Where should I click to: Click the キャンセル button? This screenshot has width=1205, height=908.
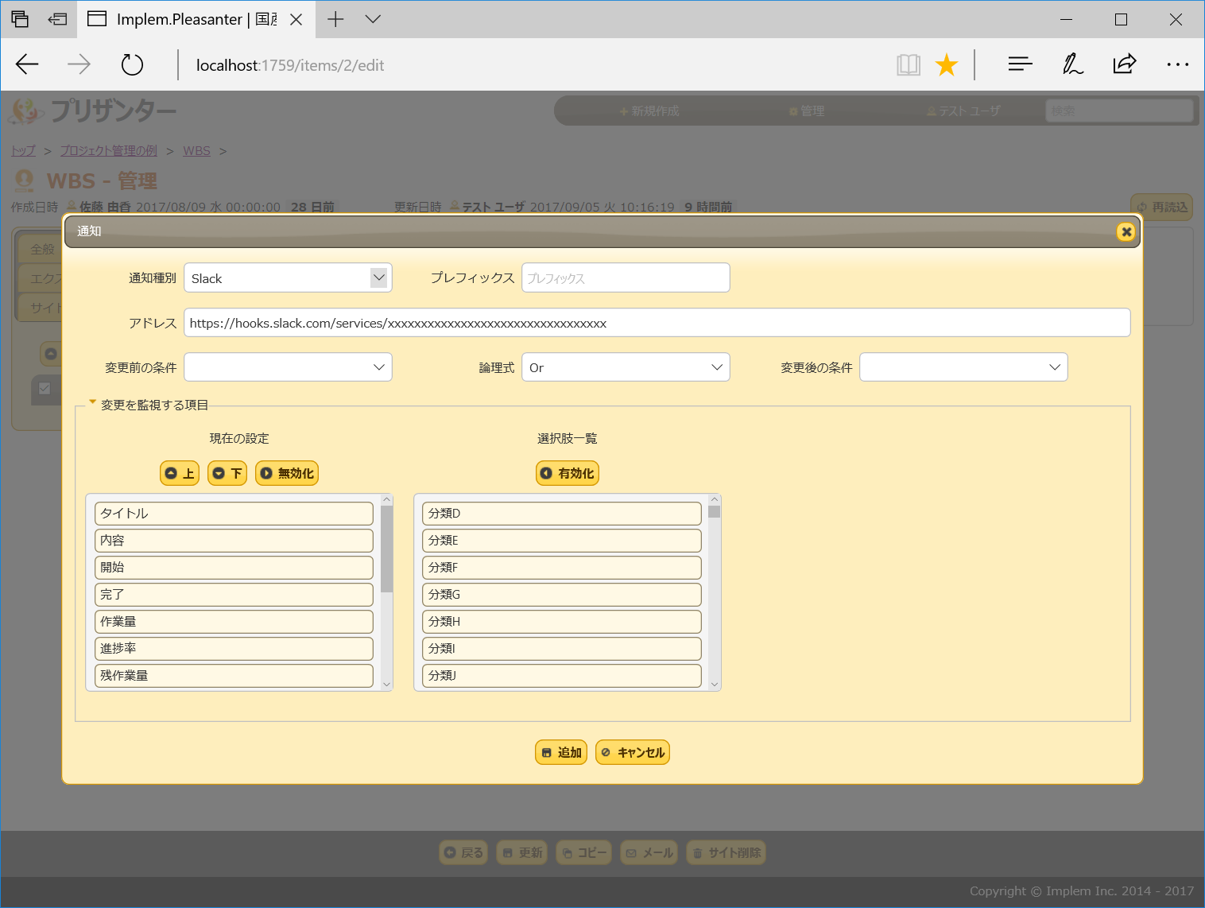point(633,752)
